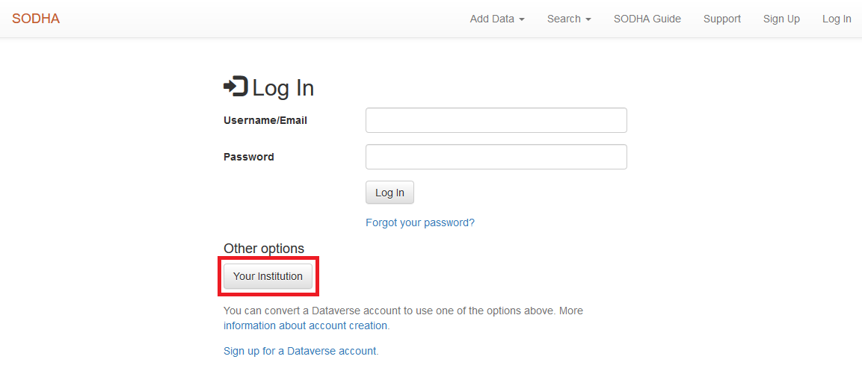Viewport: 862px width, 377px height.
Task: Click the caret arrow next to Add Data
Action: (x=522, y=19)
